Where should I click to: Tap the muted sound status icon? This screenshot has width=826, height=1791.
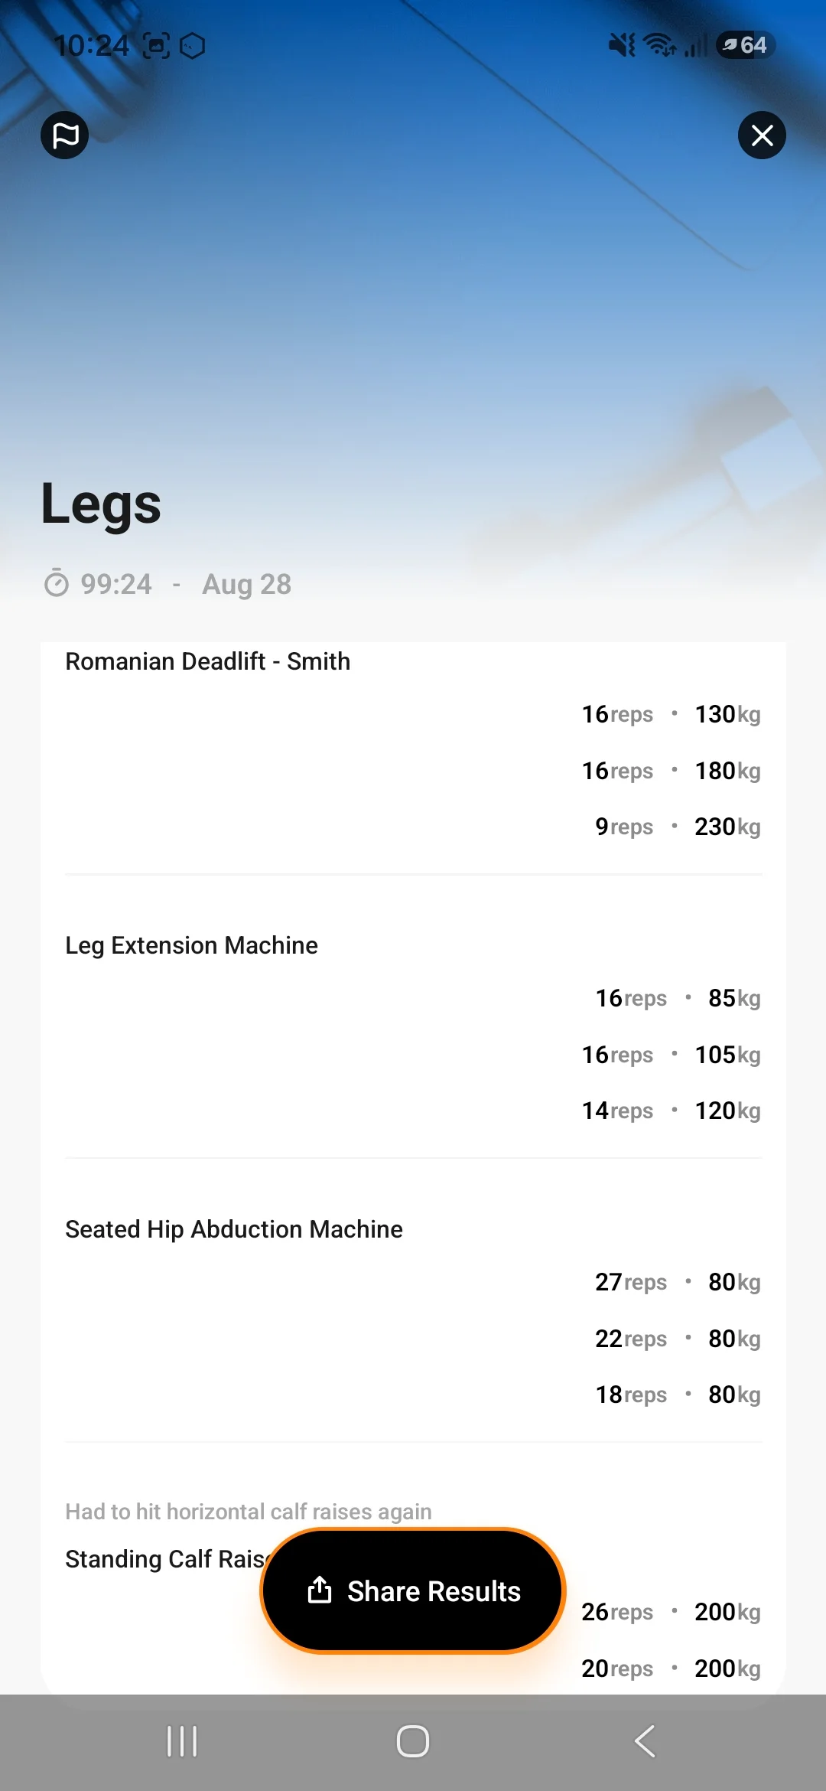(622, 46)
